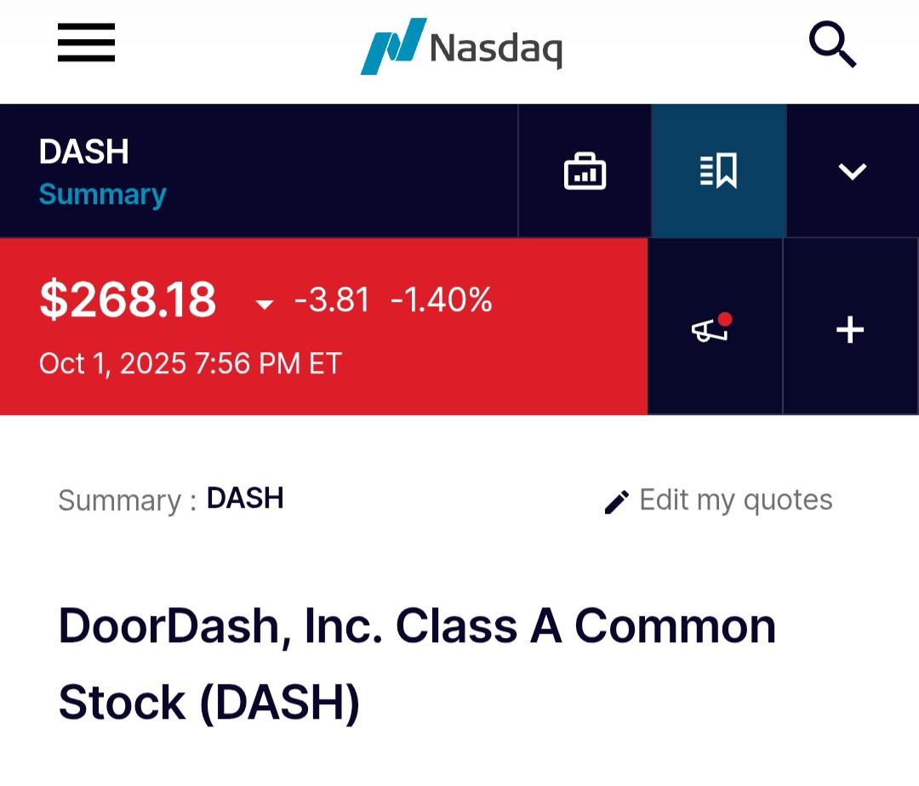Open the hamburger navigation menu
Image resolution: width=919 pixels, height=786 pixels.
(86, 43)
